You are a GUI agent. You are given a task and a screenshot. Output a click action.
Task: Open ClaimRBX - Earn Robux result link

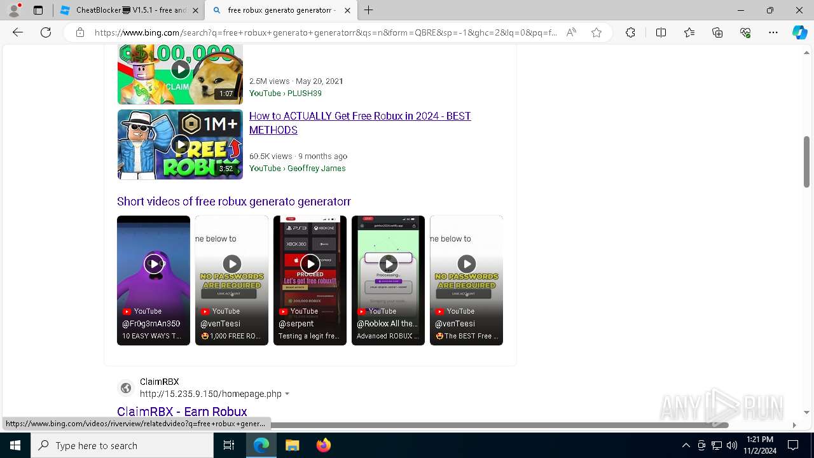point(182,412)
